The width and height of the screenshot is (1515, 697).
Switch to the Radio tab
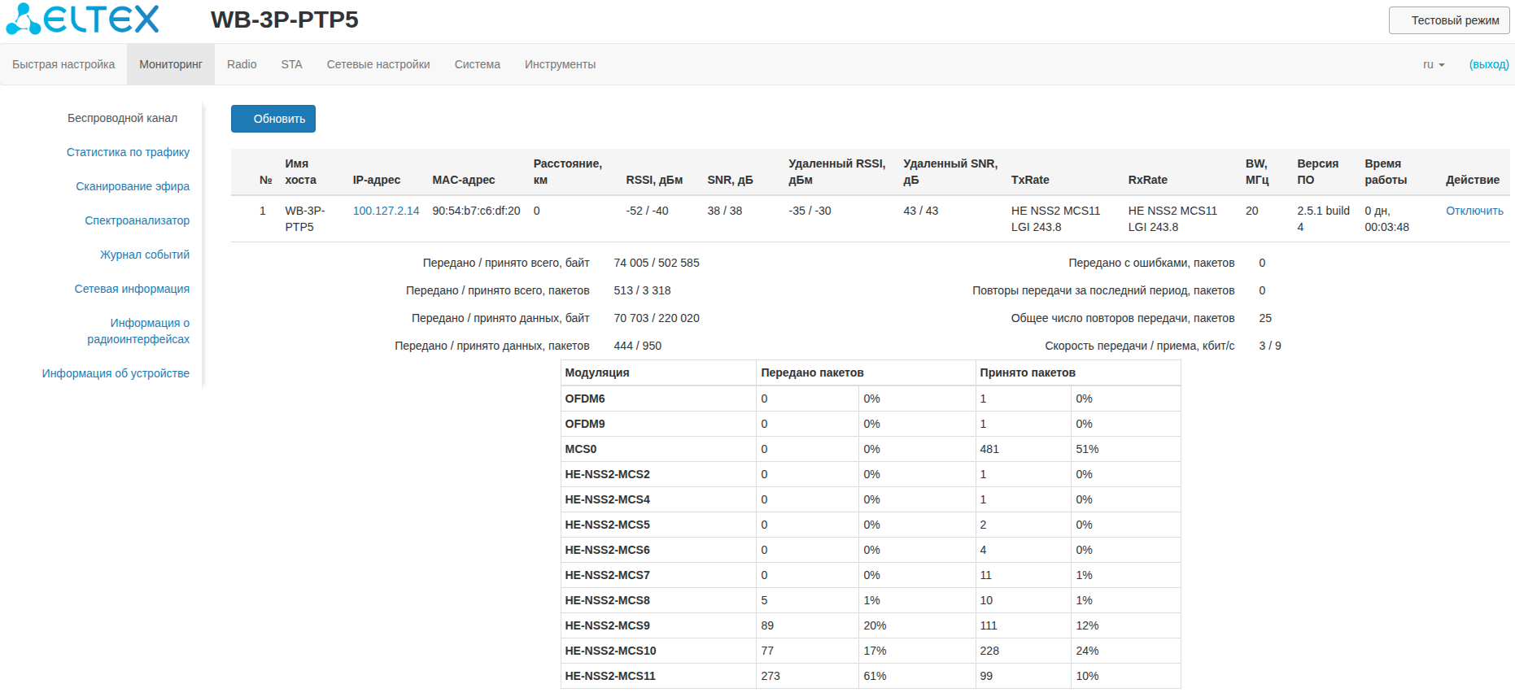(242, 65)
